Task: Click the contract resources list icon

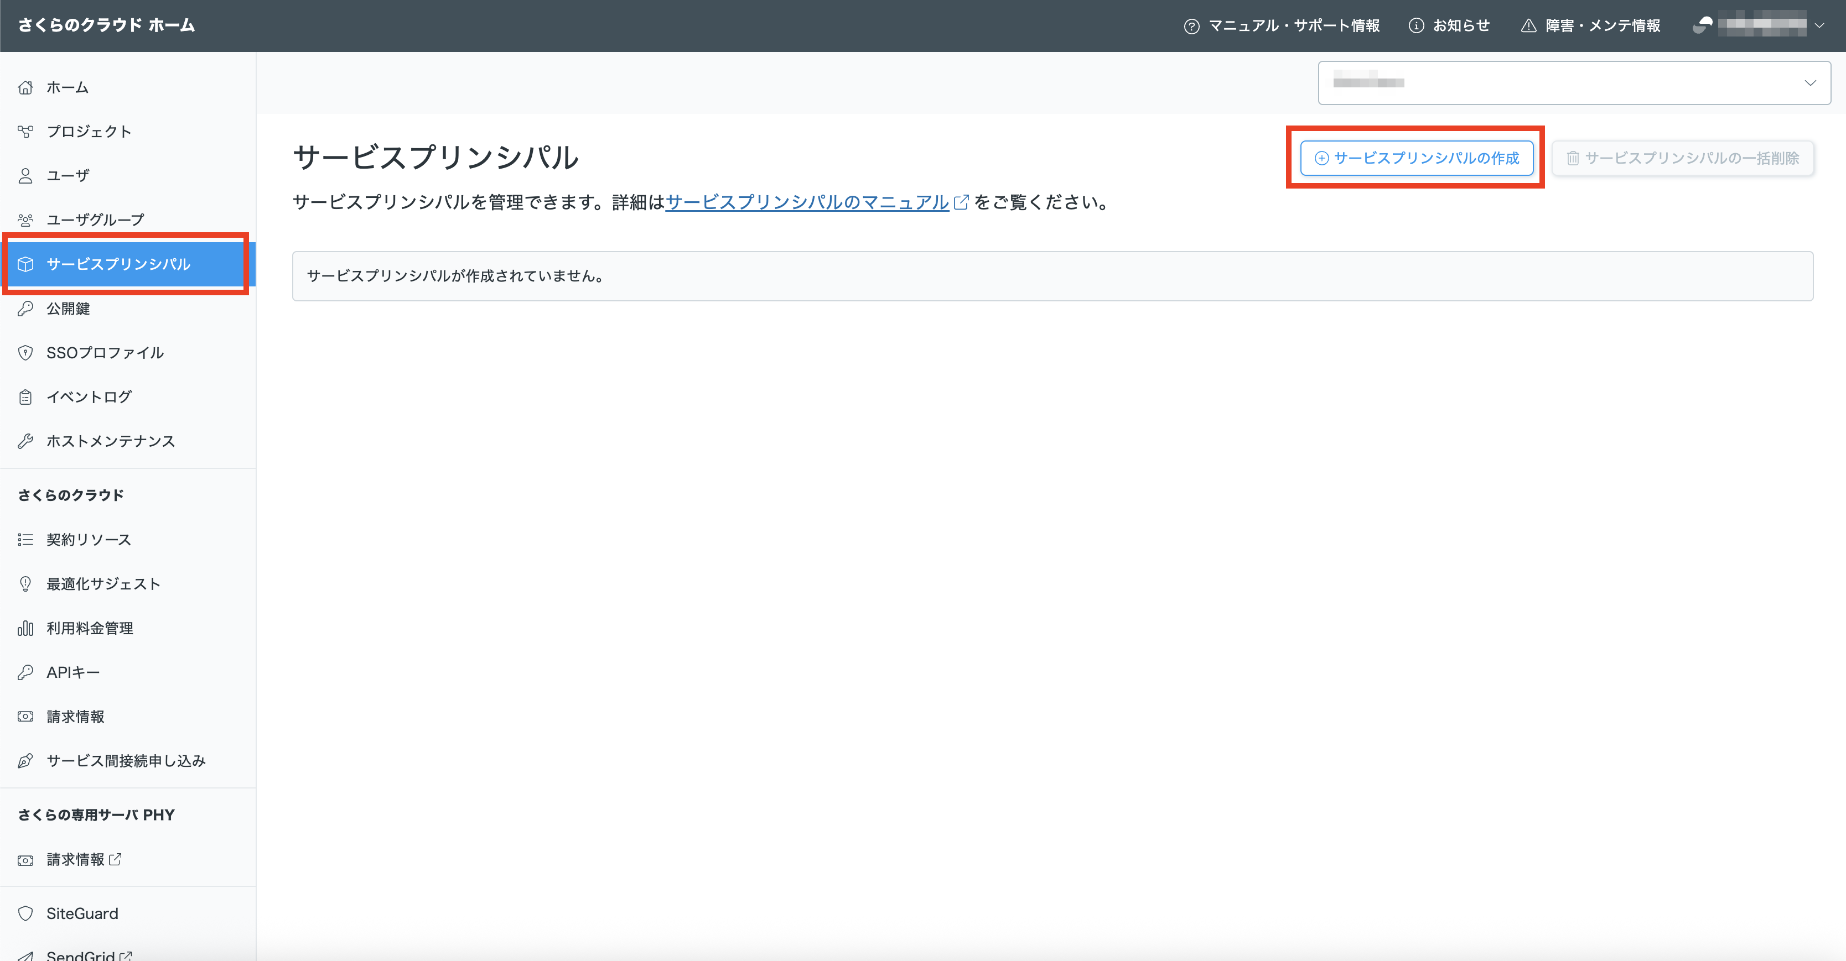Action: [26, 540]
